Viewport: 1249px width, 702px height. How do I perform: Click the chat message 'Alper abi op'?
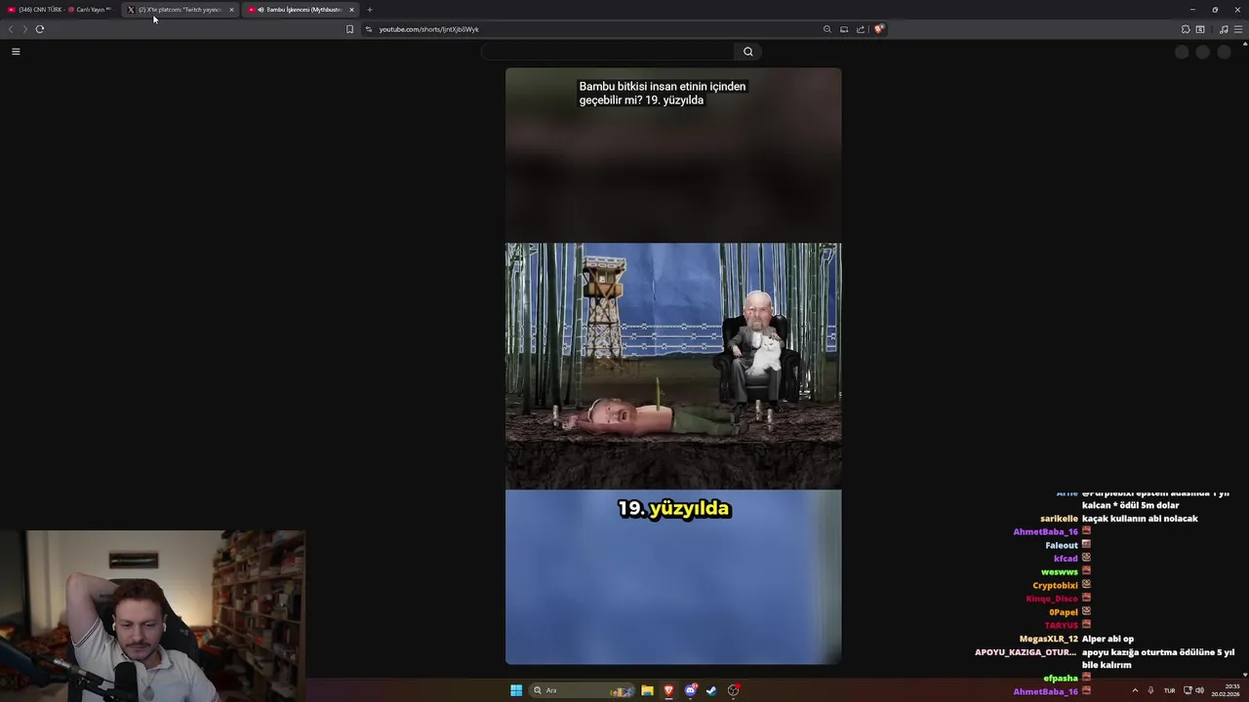pos(1108,639)
